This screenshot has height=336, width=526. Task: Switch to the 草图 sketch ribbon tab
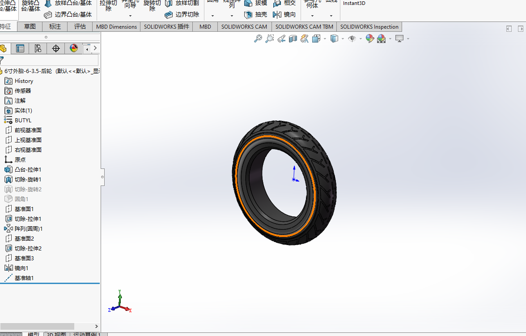[x=30, y=26]
